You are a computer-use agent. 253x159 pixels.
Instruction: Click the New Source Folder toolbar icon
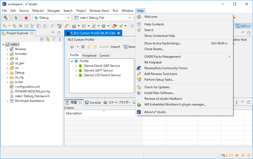pos(84,26)
